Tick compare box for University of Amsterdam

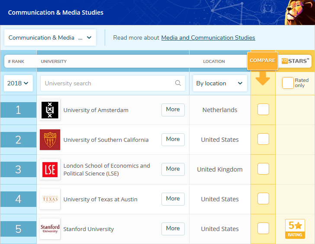pos(263,109)
